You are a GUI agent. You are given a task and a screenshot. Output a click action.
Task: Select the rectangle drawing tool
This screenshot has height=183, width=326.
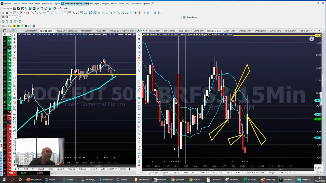point(48,13)
